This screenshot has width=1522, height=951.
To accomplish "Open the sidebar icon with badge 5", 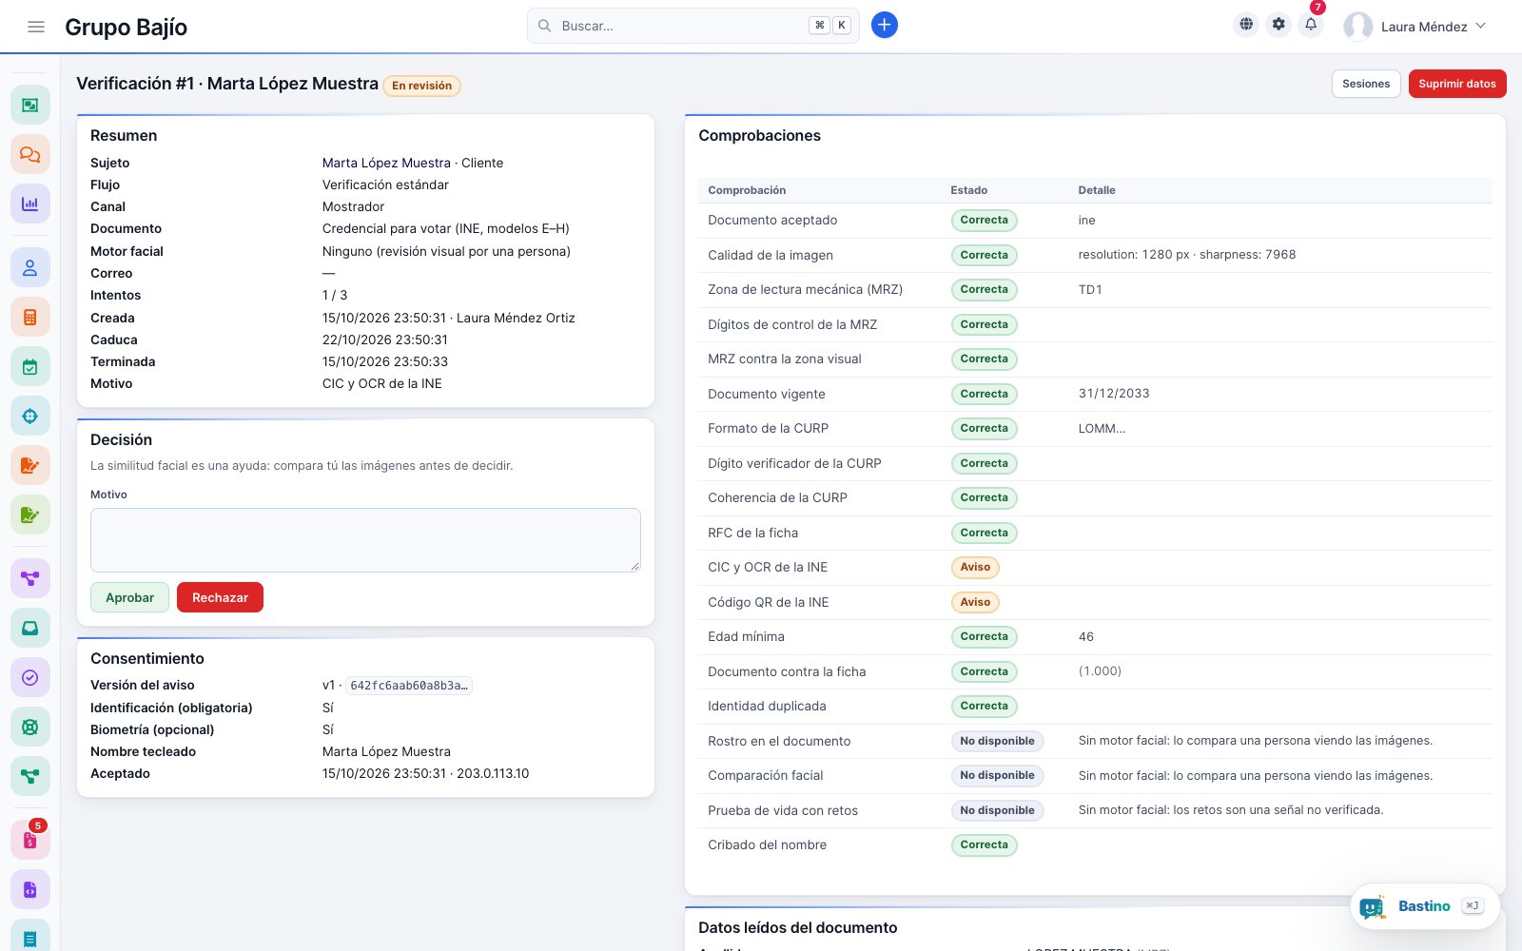I will [x=30, y=841].
